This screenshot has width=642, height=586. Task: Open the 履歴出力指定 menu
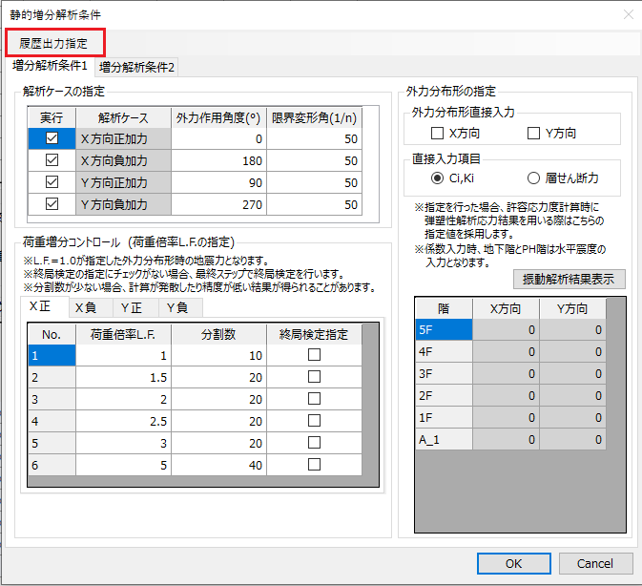(53, 43)
